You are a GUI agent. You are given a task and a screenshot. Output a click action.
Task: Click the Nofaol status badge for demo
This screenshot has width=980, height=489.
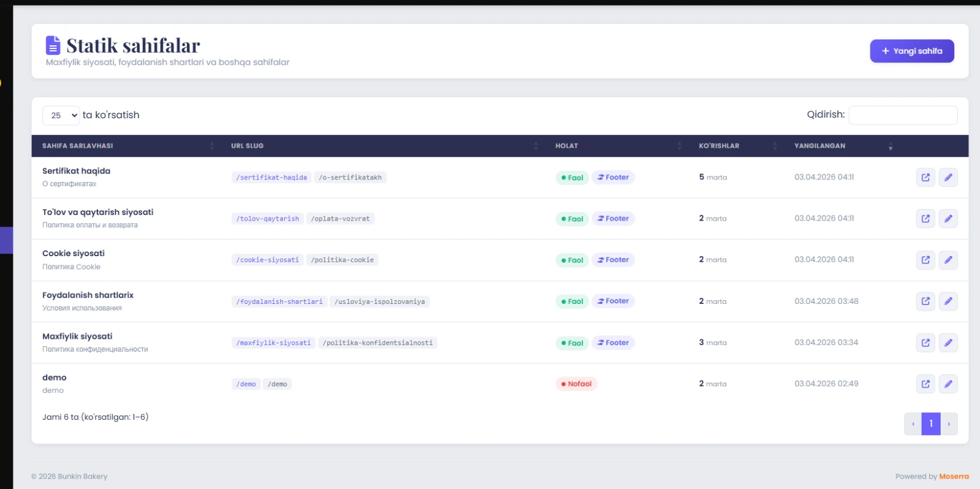coord(576,384)
